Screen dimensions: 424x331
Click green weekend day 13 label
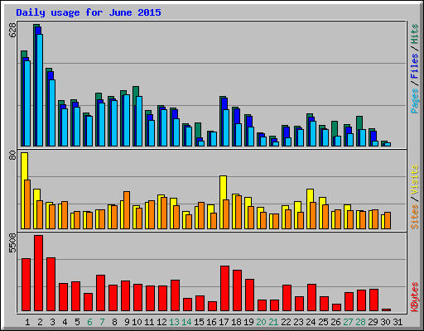(x=174, y=322)
